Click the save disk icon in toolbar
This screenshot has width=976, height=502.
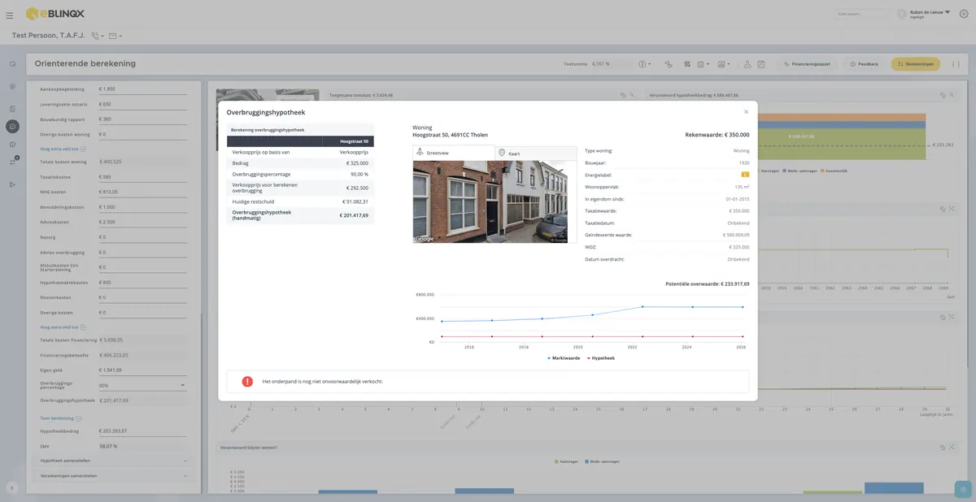[x=760, y=64]
